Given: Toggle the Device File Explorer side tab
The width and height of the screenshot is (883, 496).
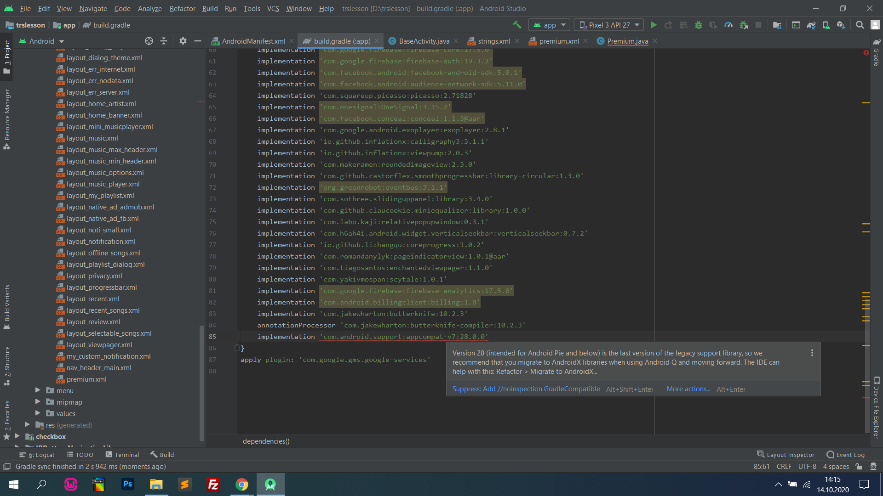Looking at the screenshot, I should pos(877,407).
